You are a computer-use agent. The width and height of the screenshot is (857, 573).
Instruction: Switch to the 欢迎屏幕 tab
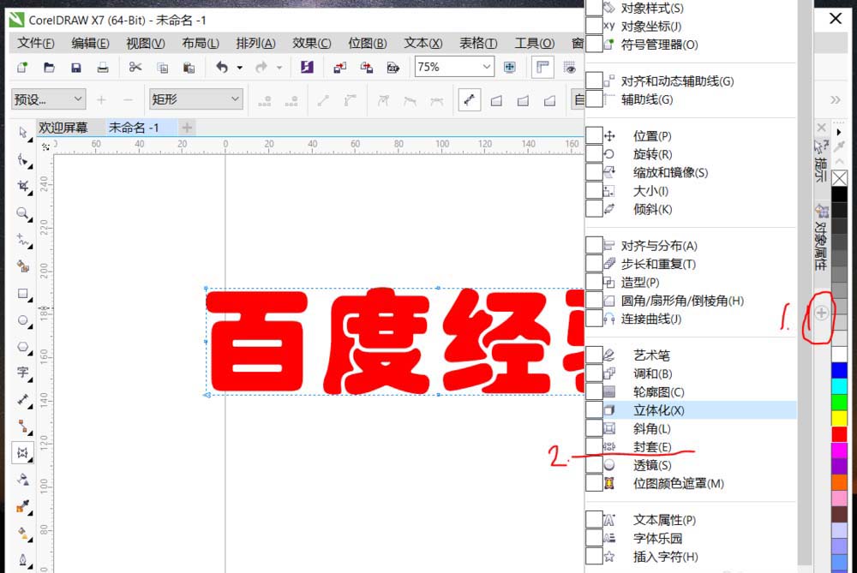pyautogui.click(x=63, y=128)
